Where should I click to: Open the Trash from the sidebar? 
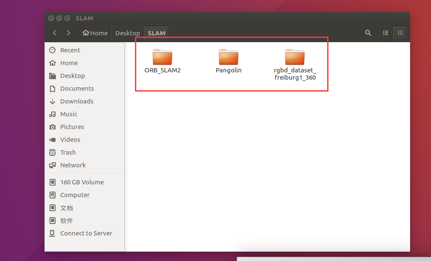[x=67, y=152]
